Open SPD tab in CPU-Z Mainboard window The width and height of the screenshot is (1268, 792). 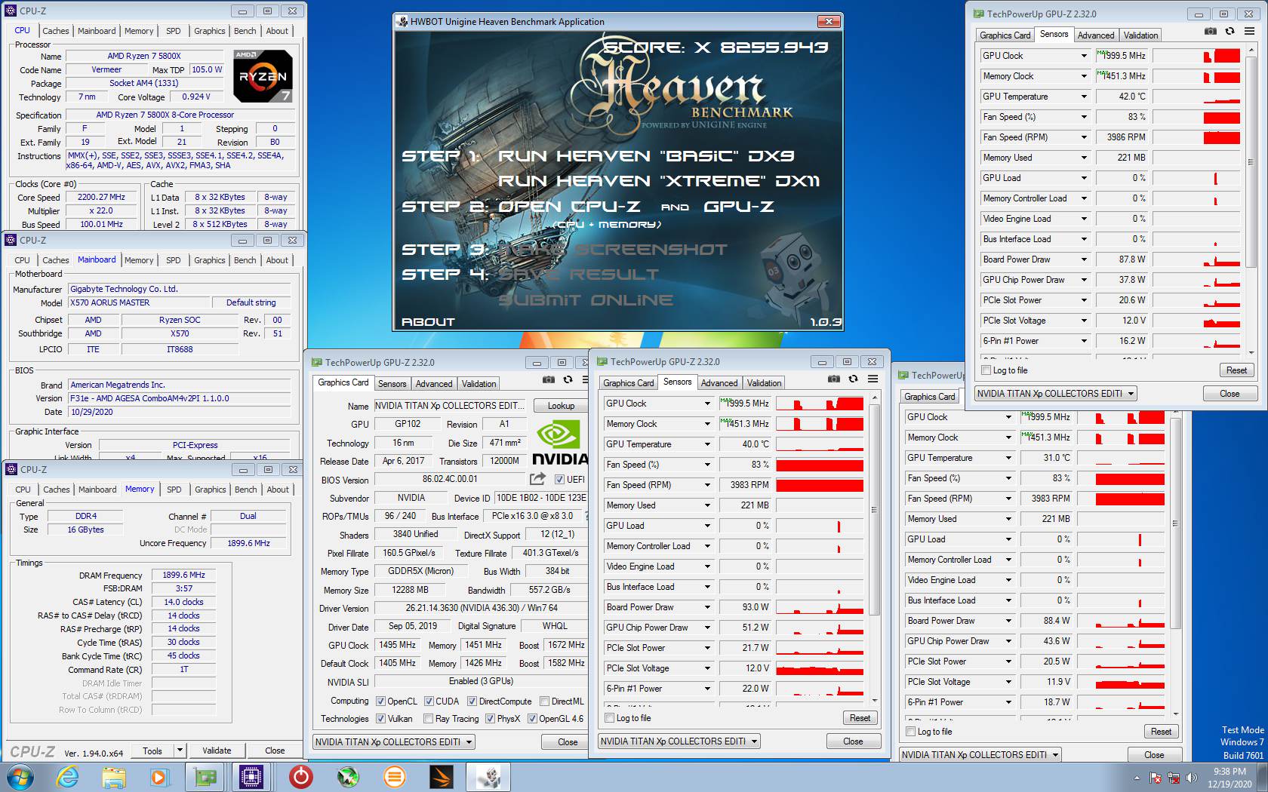click(x=174, y=260)
